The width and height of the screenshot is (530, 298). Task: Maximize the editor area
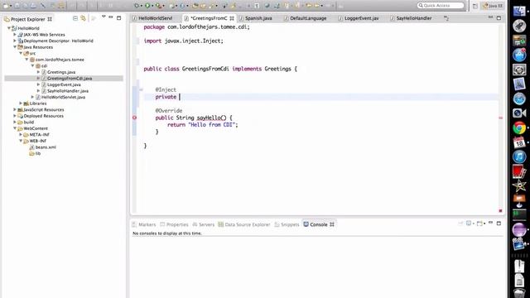(x=499, y=18)
